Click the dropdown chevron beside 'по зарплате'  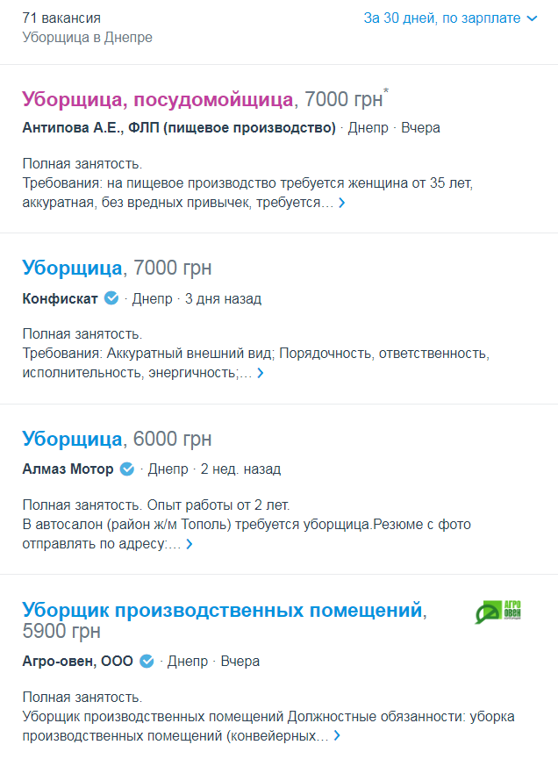(x=531, y=18)
